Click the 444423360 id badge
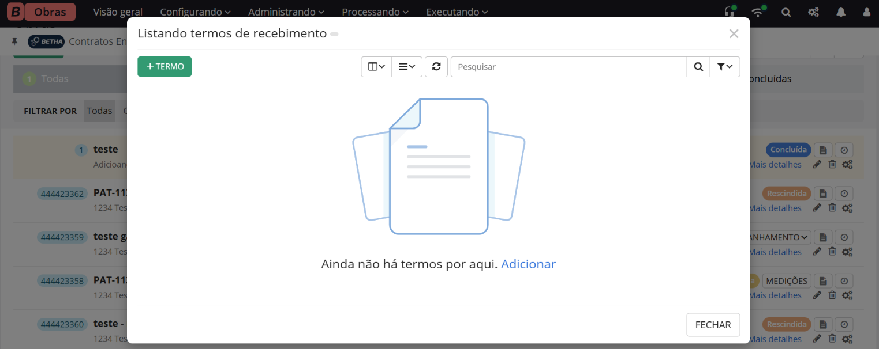 tap(62, 324)
